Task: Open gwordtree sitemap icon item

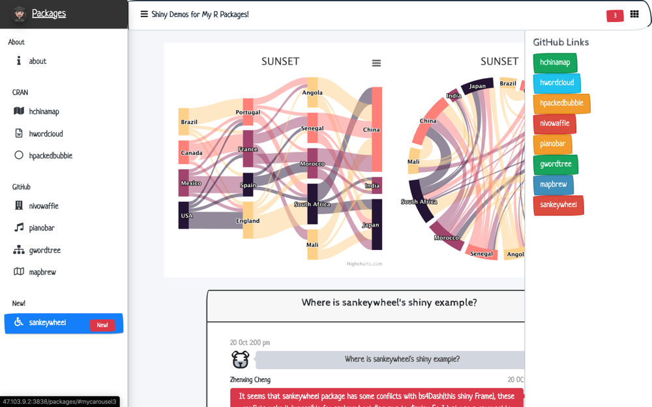Action: [x=19, y=250]
